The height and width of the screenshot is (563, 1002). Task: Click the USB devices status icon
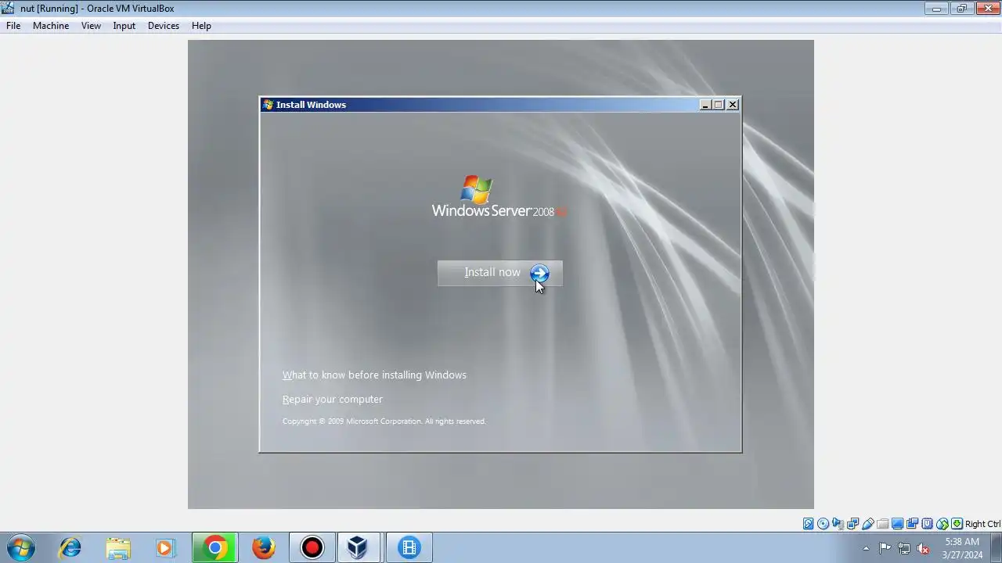(x=868, y=524)
